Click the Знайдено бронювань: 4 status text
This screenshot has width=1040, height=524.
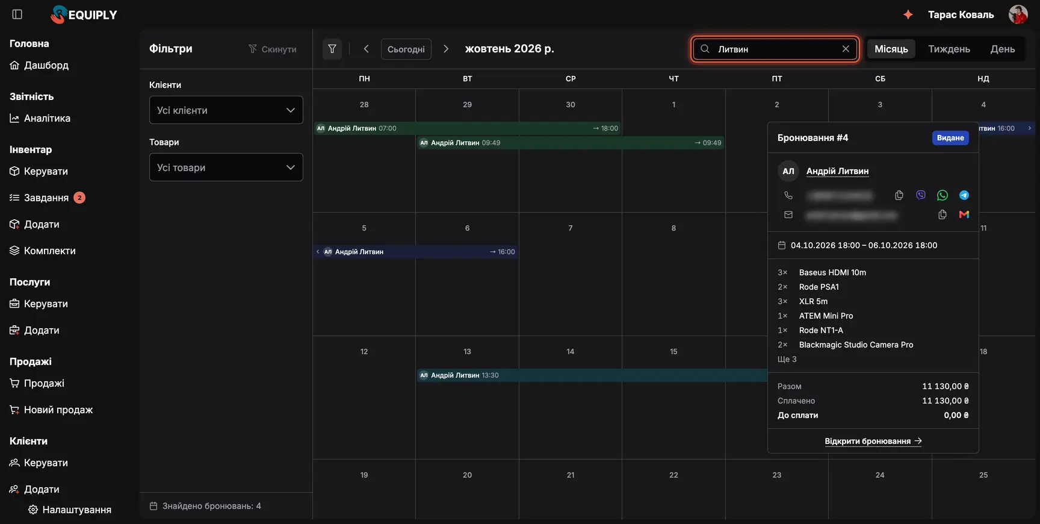(205, 506)
